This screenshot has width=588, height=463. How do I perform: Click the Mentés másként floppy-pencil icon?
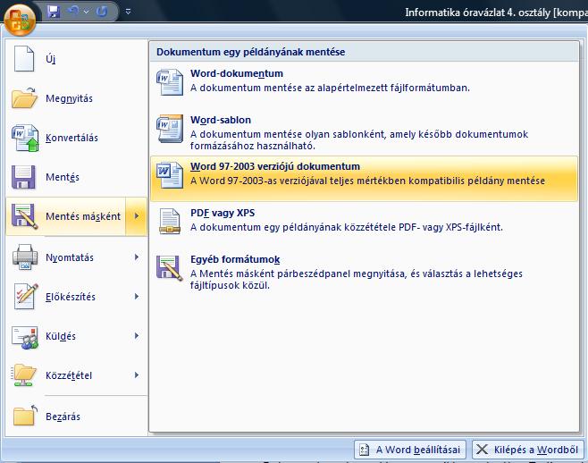point(24,216)
